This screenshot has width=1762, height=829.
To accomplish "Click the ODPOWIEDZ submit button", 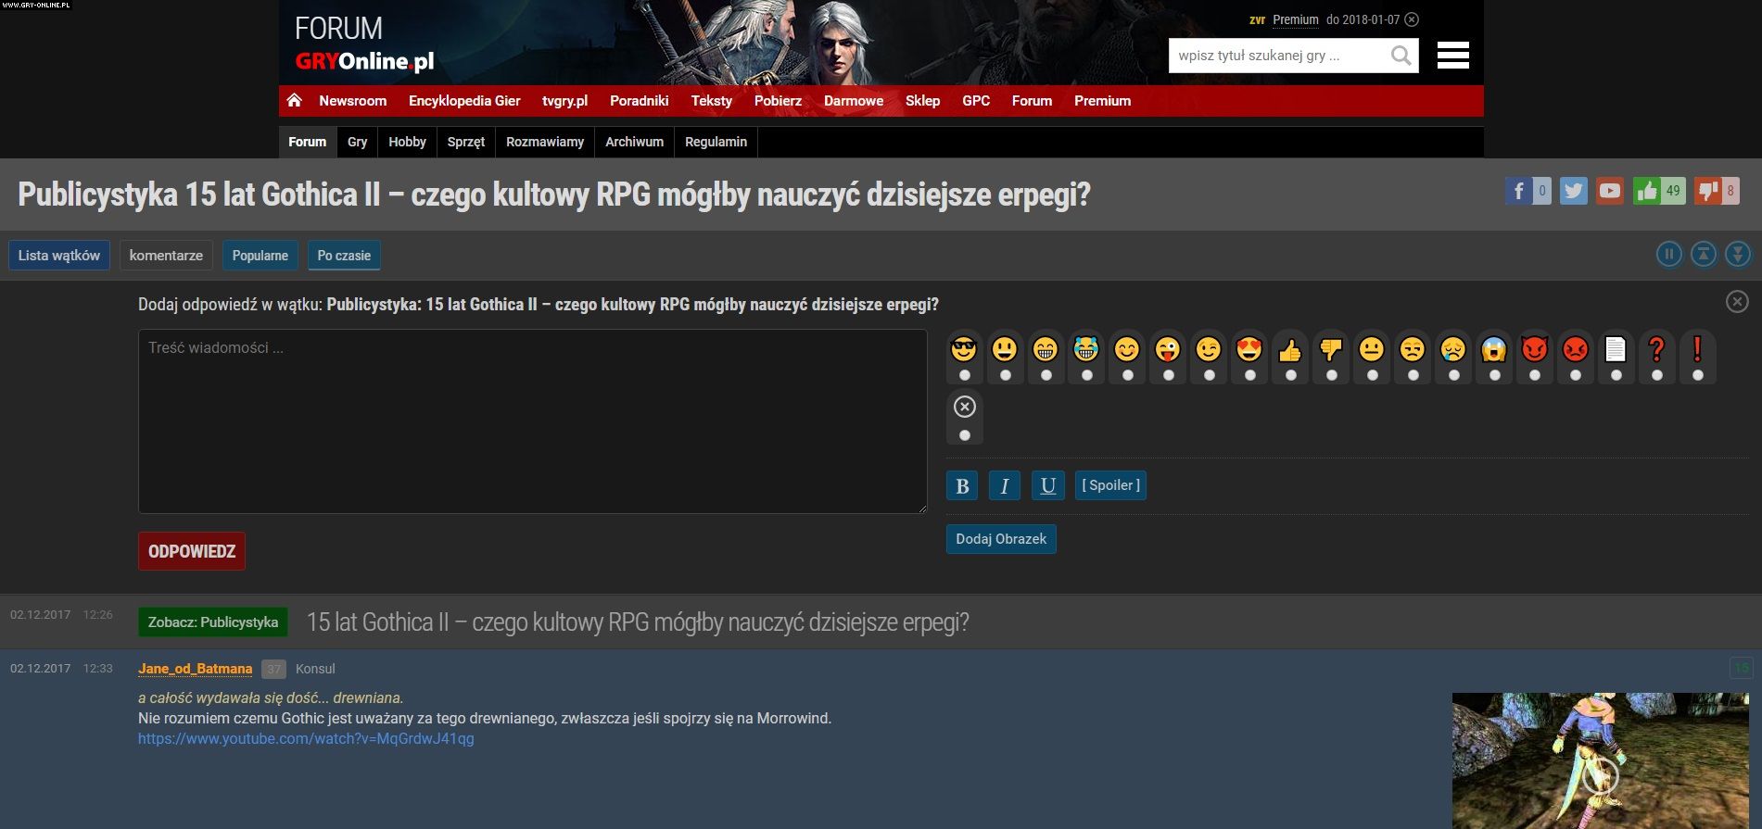I will [x=192, y=551].
